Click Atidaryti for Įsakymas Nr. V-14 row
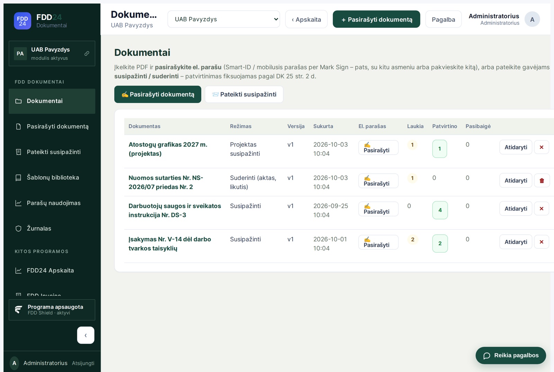This screenshot has width=554, height=372. [x=516, y=242]
